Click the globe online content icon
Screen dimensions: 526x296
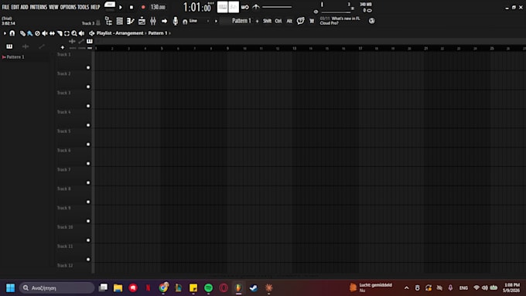(x=372, y=21)
